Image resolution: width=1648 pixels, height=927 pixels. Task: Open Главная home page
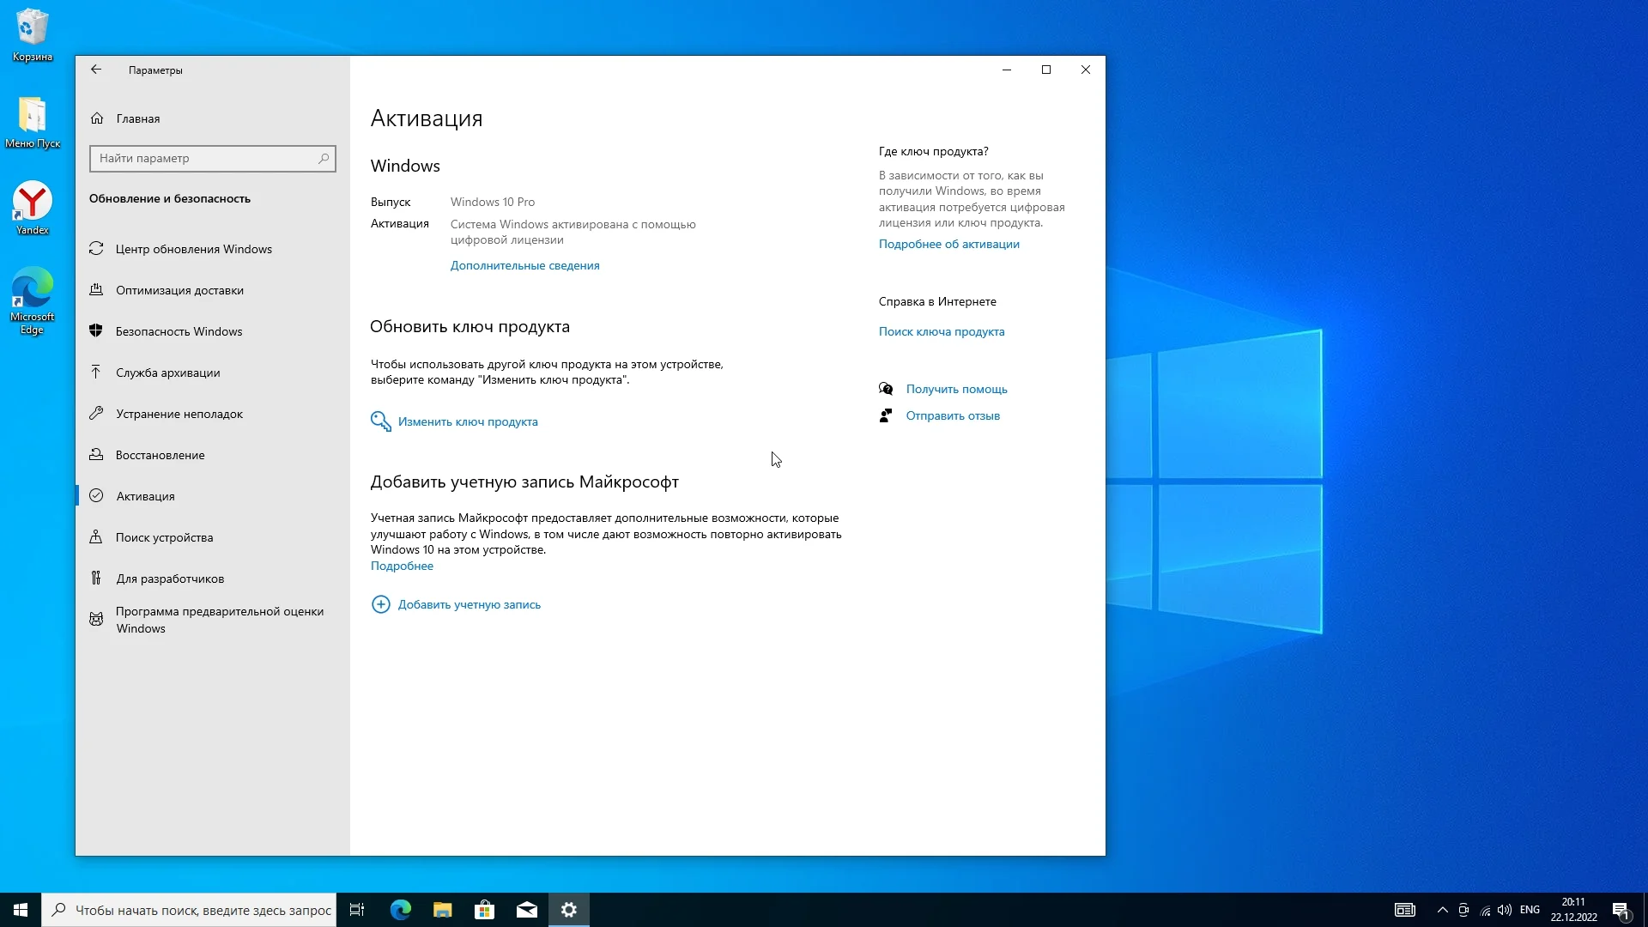click(x=137, y=118)
